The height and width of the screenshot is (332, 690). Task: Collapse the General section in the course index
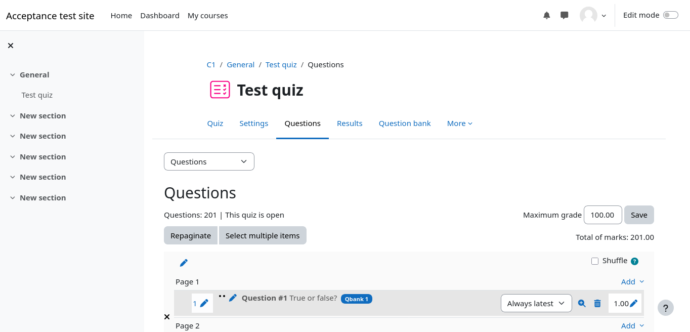click(13, 75)
